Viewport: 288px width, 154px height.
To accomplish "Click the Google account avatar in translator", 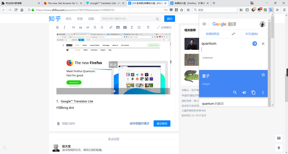I will click(x=262, y=24).
